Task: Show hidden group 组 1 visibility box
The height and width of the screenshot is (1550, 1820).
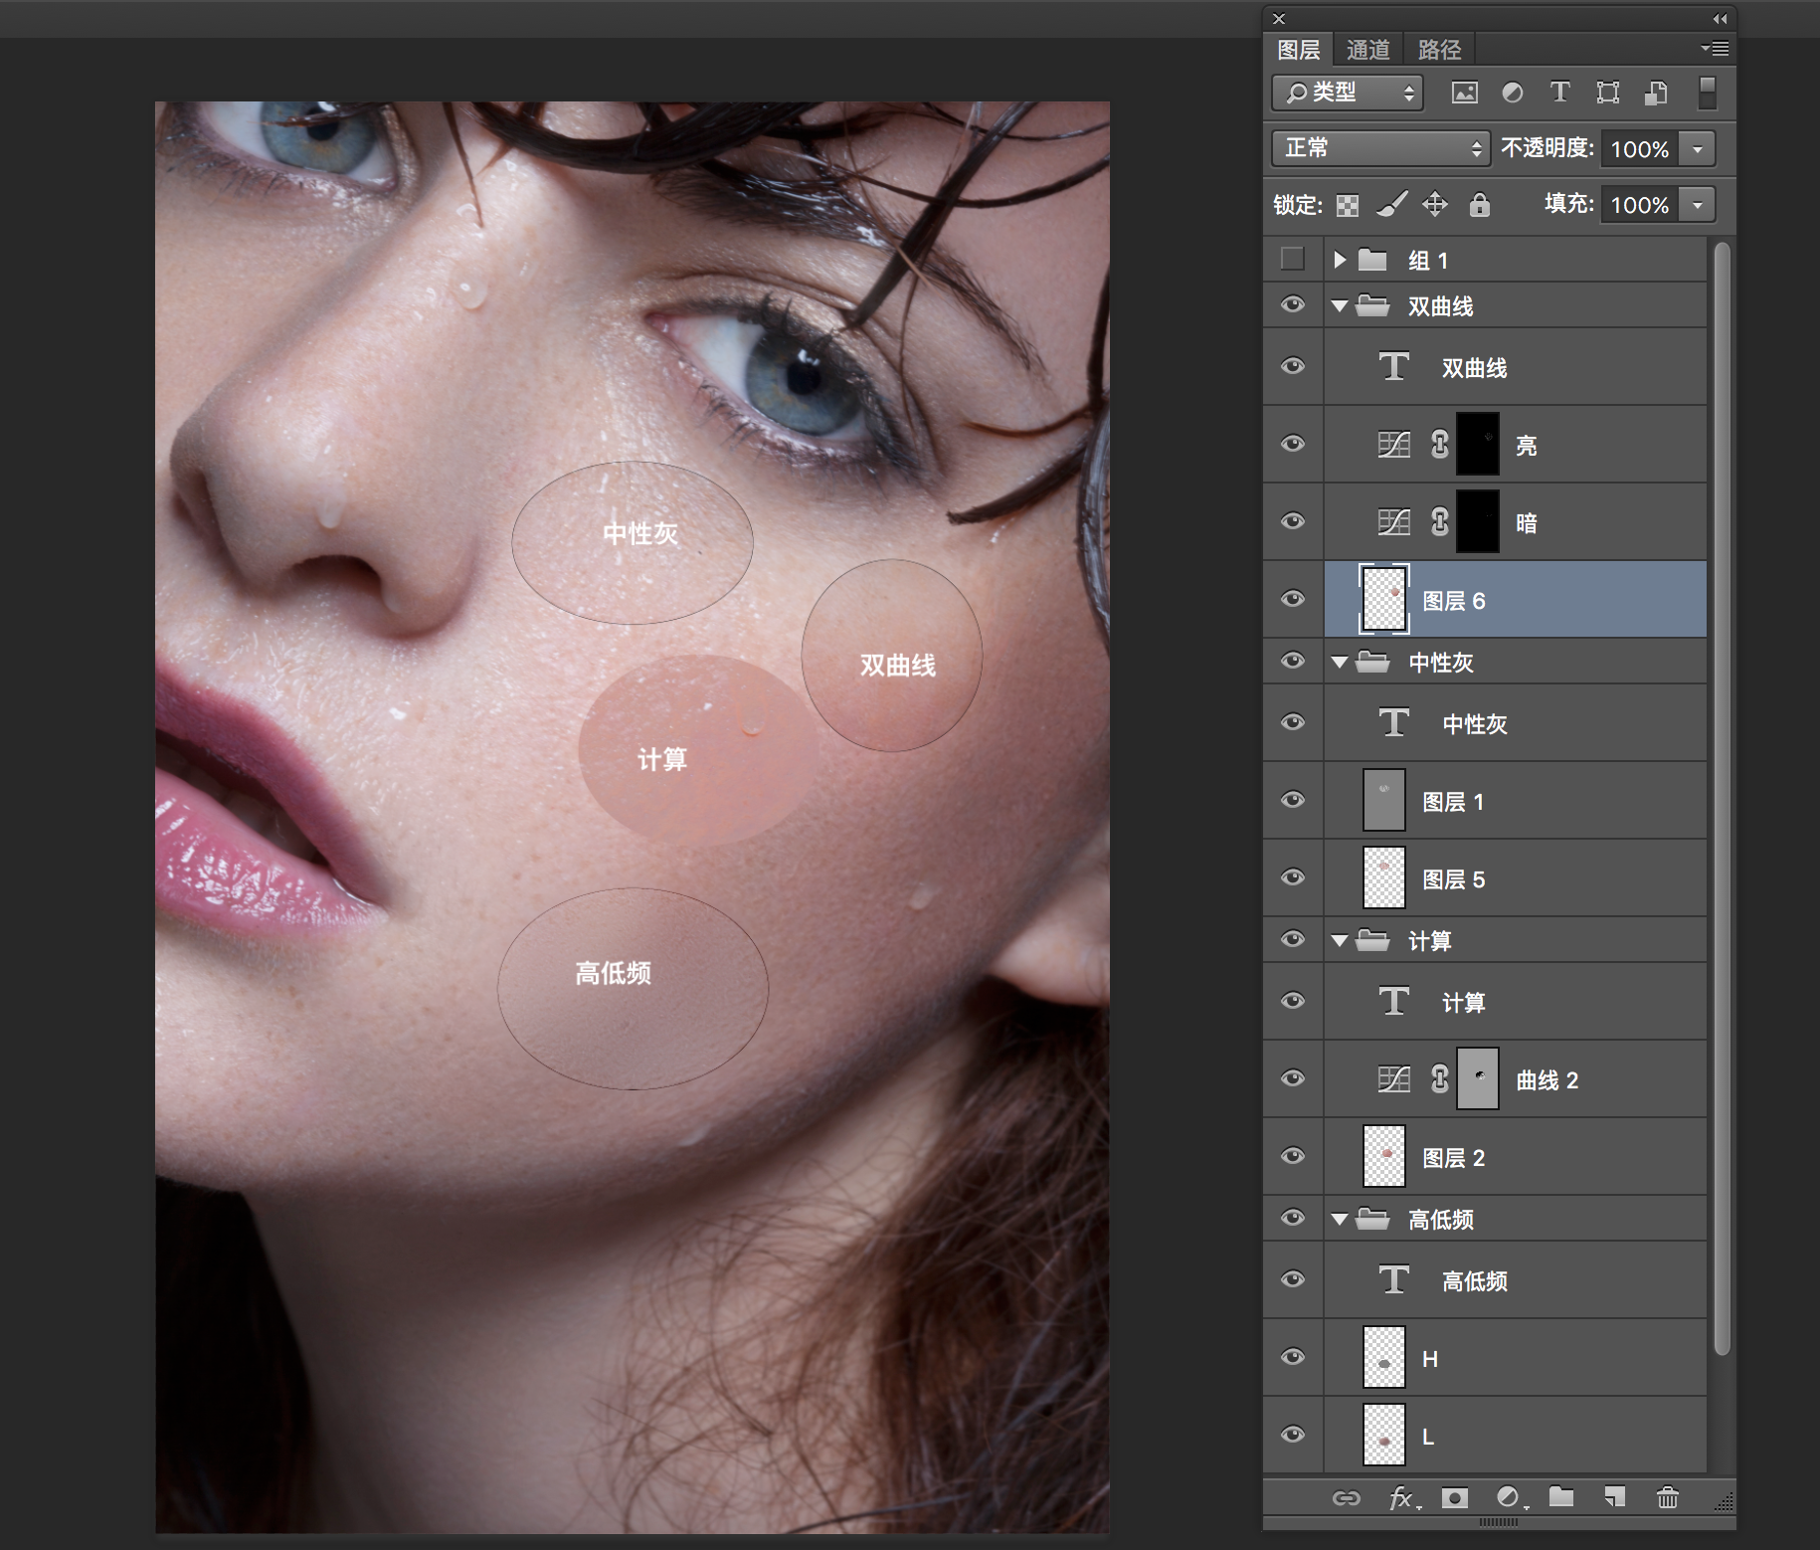Action: (x=1293, y=259)
